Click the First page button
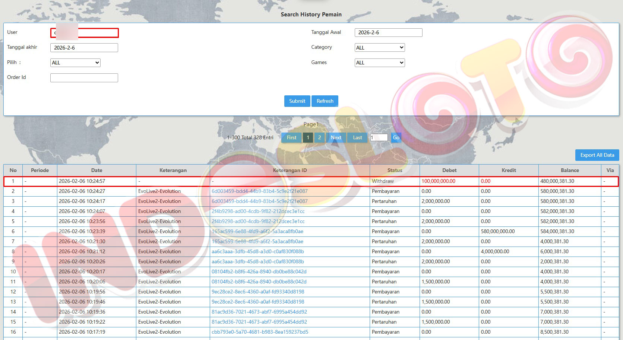 tap(291, 137)
